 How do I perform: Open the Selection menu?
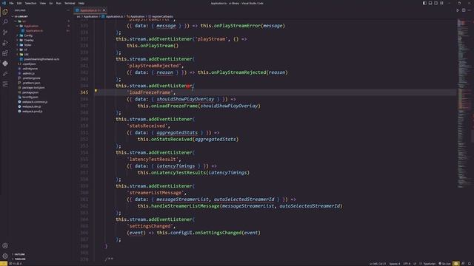tap(30, 3)
